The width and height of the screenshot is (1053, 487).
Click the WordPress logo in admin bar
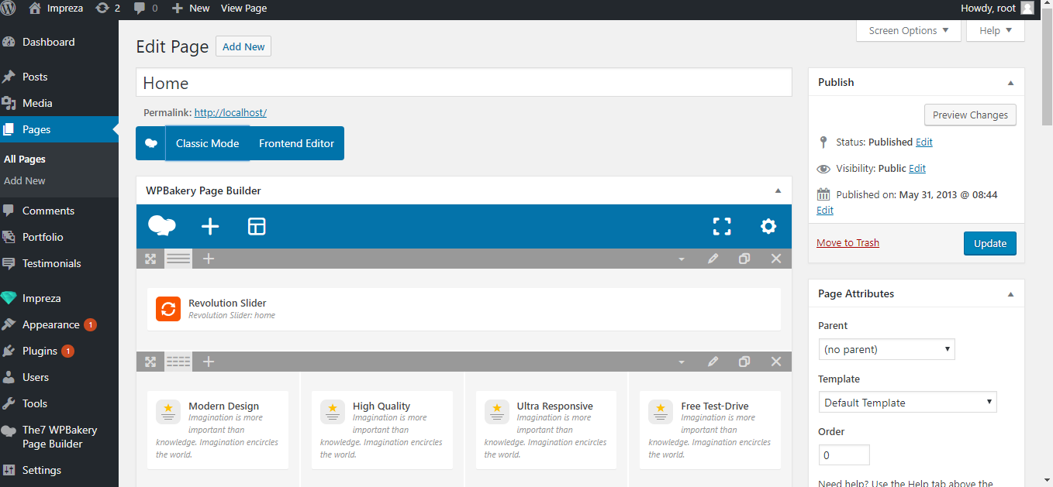[x=9, y=8]
